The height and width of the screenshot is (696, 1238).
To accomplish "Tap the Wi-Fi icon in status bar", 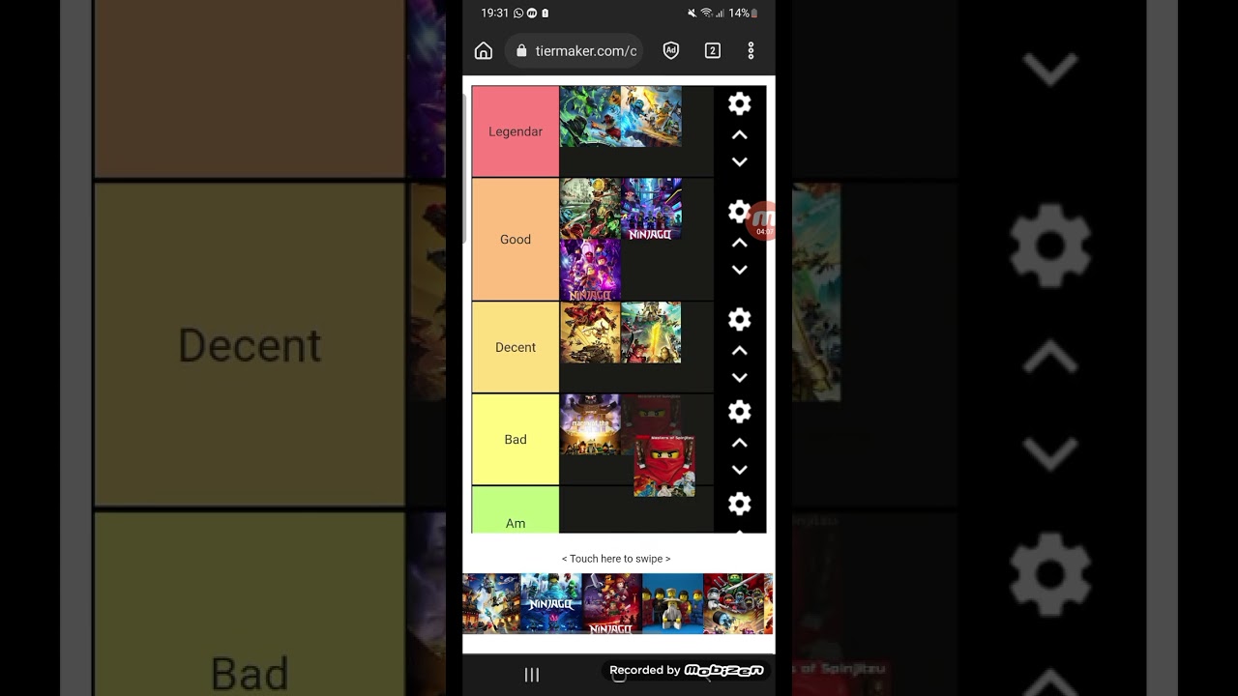I will point(706,14).
